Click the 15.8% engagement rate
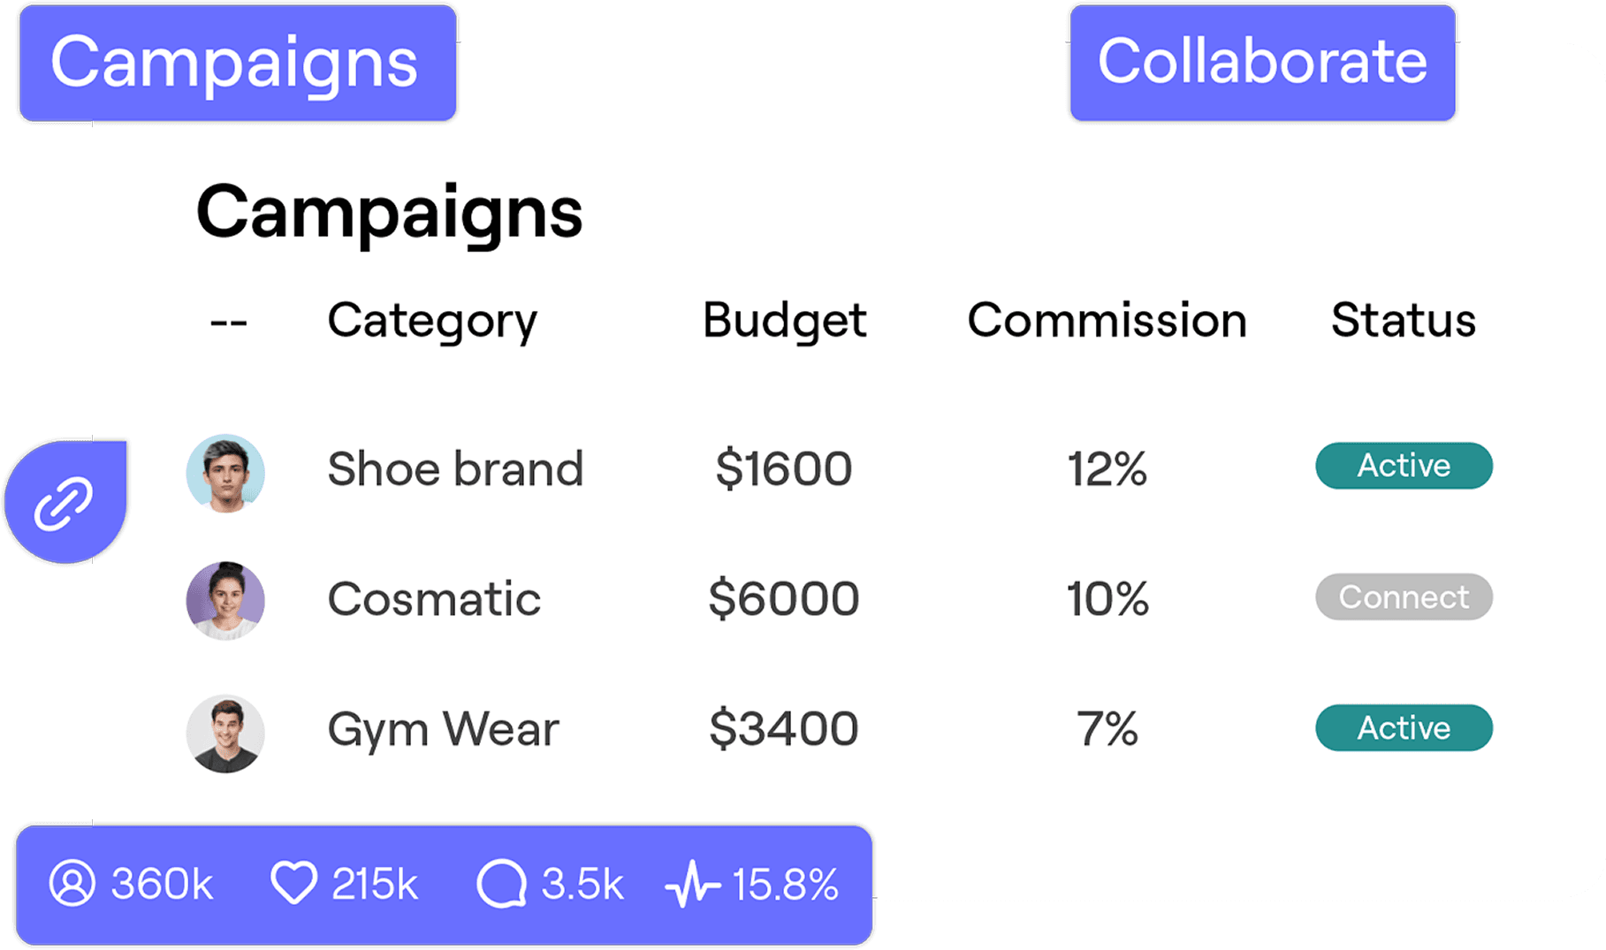 (x=786, y=885)
